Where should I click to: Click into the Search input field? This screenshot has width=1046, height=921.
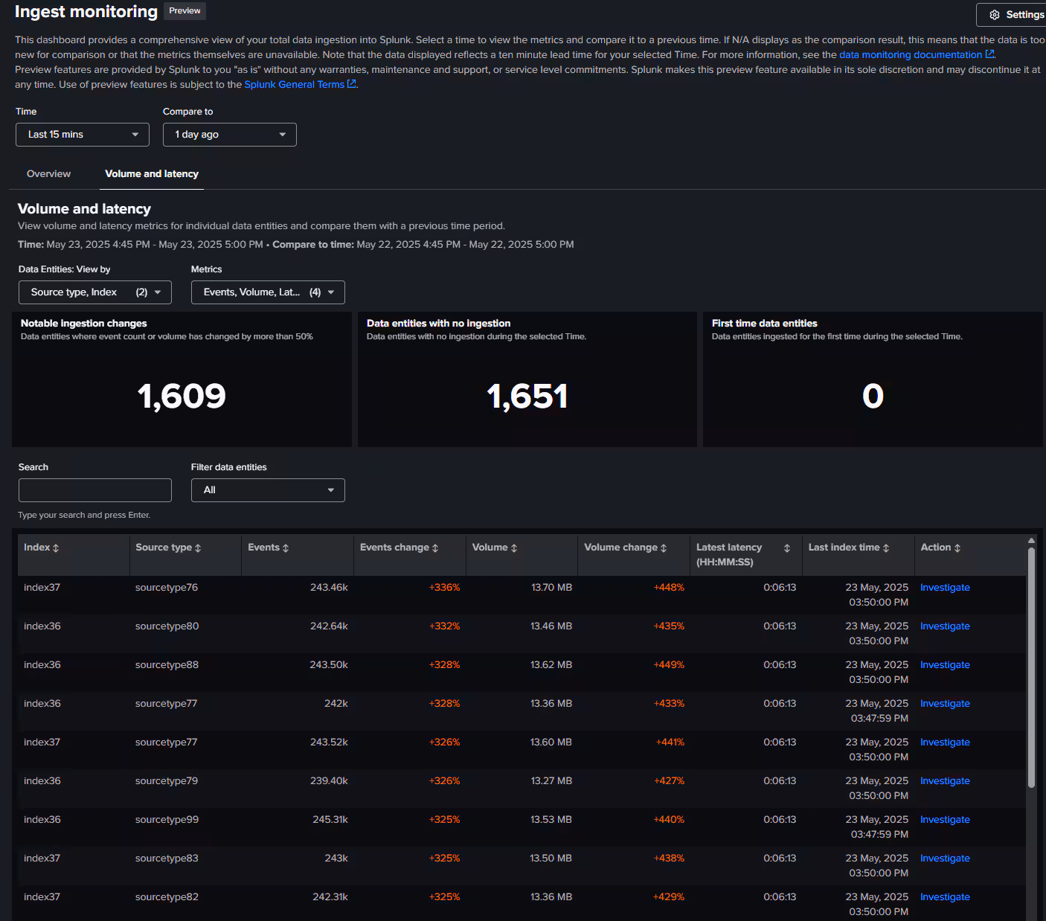95,490
